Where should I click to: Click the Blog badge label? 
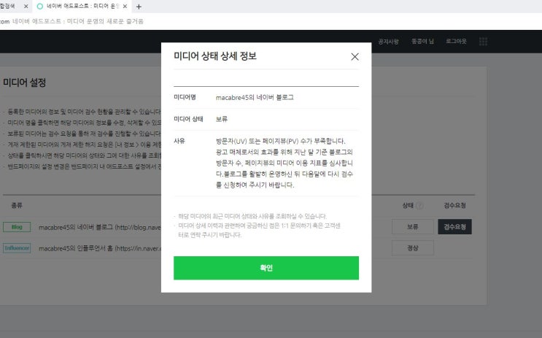click(x=17, y=227)
